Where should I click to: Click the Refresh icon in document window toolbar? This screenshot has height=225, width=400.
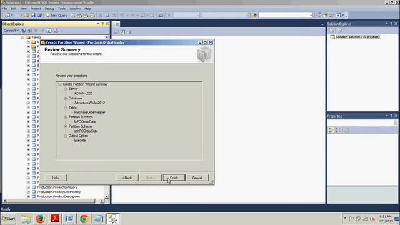coord(122,32)
